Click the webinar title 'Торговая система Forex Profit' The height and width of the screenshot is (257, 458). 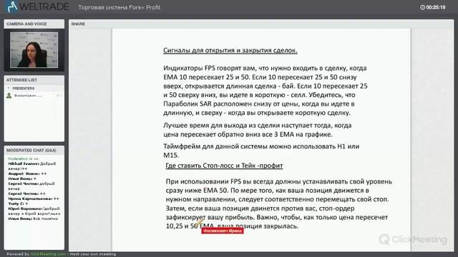(120, 7)
